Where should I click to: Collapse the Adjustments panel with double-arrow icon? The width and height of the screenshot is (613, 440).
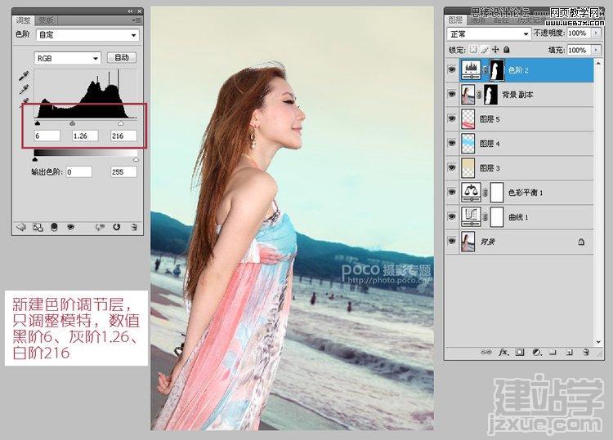pyautogui.click(x=130, y=11)
